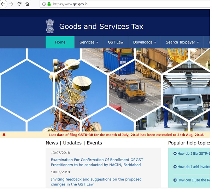Switch to the Events tab
Image resolution: width=212 pixels, height=189 pixels.
(x=94, y=143)
